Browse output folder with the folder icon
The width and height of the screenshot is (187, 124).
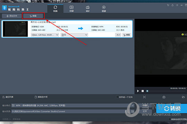tap(133, 111)
